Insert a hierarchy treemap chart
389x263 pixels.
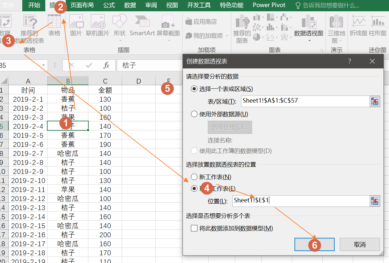pyautogui.click(x=271, y=17)
